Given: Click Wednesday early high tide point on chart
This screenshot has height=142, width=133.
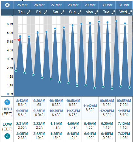Looking at the screenshot, I should point(116,21).
